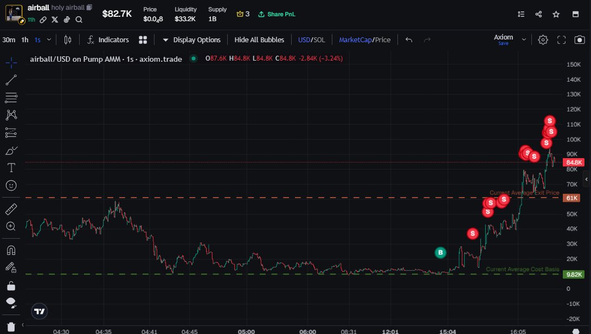Image resolution: width=591 pixels, height=334 pixels.
Task: Open the indicator templates grid icon
Action: point(143,40)
